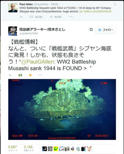124x154 pixels.
Task: Open the @arakichi1969 username handle
Action: coord(29,34)
